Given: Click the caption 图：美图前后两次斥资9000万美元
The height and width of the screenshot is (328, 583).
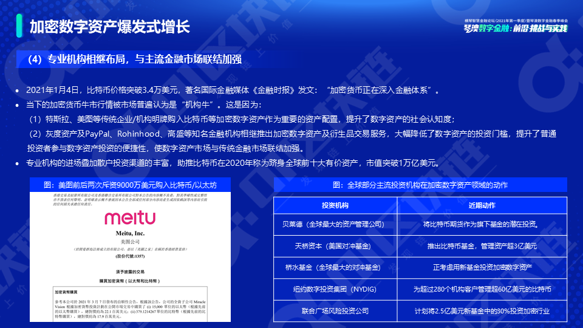Looking at the screenshot, I should pos(130,185).
